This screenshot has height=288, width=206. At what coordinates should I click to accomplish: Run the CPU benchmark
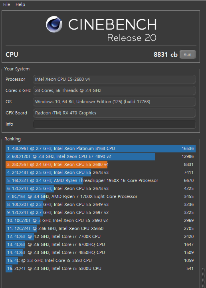(x=188, y=54)
